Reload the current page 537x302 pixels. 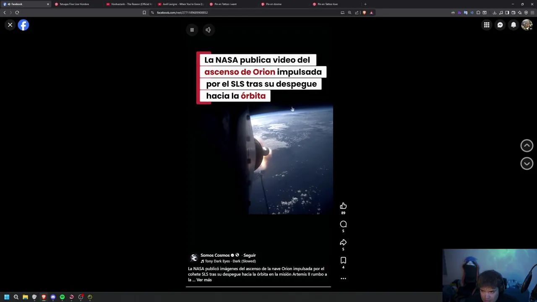[17, 13]
